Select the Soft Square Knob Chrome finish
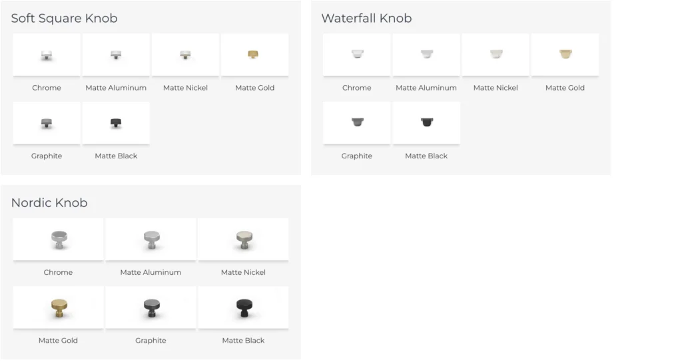 [47, 55]
